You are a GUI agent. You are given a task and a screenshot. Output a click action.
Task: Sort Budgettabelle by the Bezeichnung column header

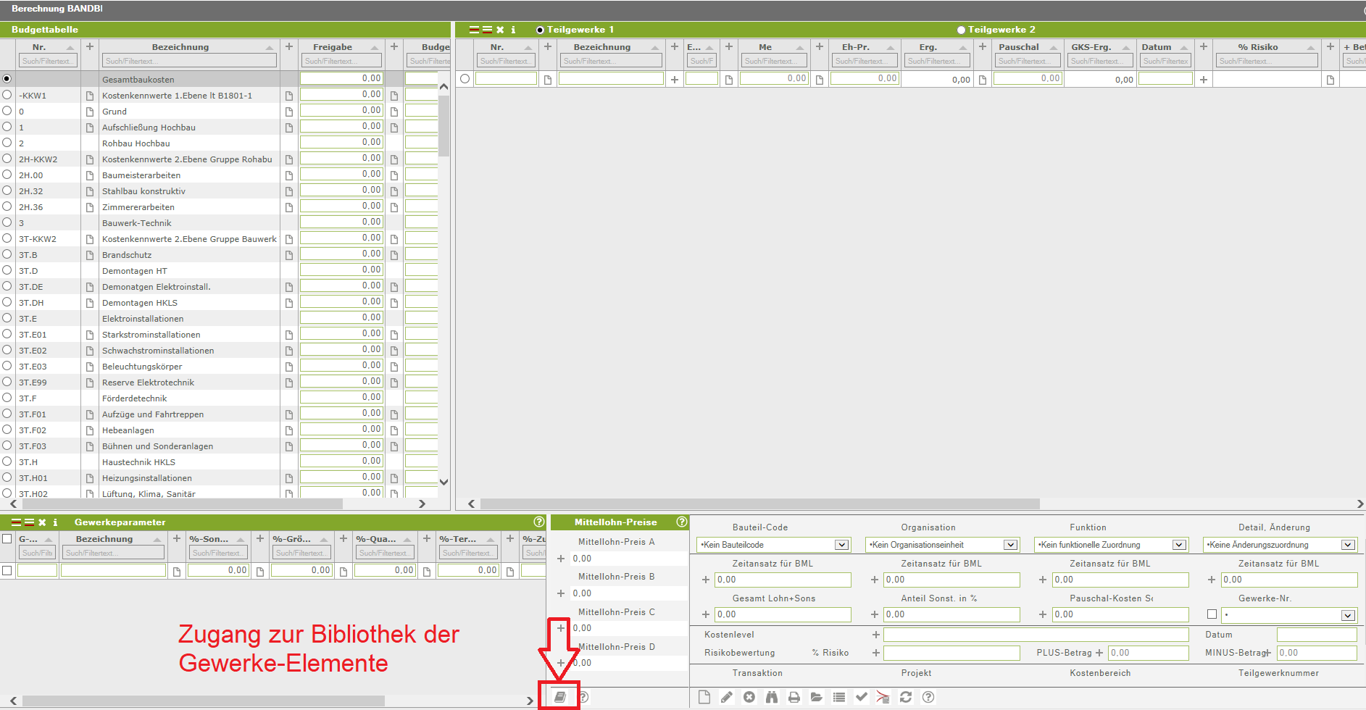(x=180, y=47)
